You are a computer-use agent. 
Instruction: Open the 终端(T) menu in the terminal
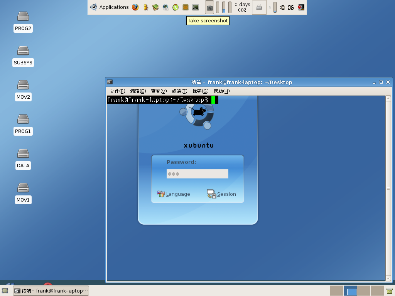point(179,91)
